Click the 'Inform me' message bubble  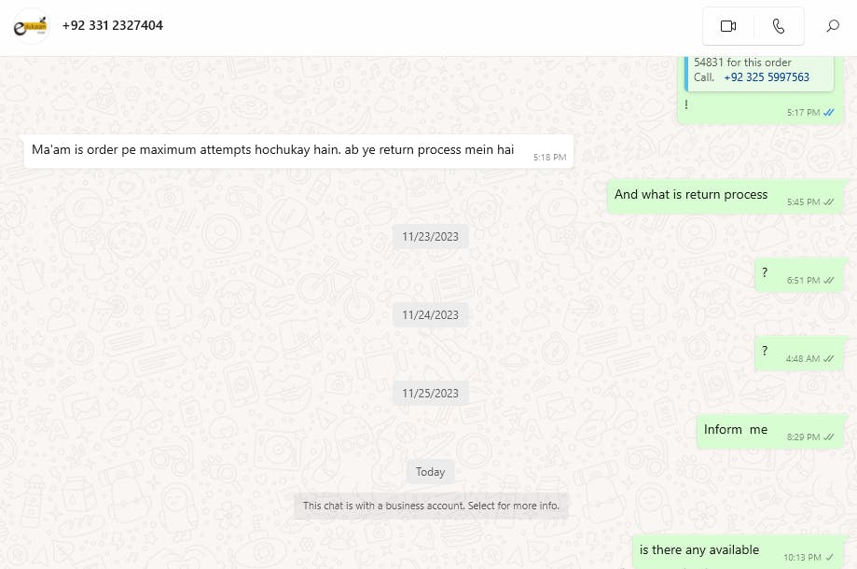769,431
